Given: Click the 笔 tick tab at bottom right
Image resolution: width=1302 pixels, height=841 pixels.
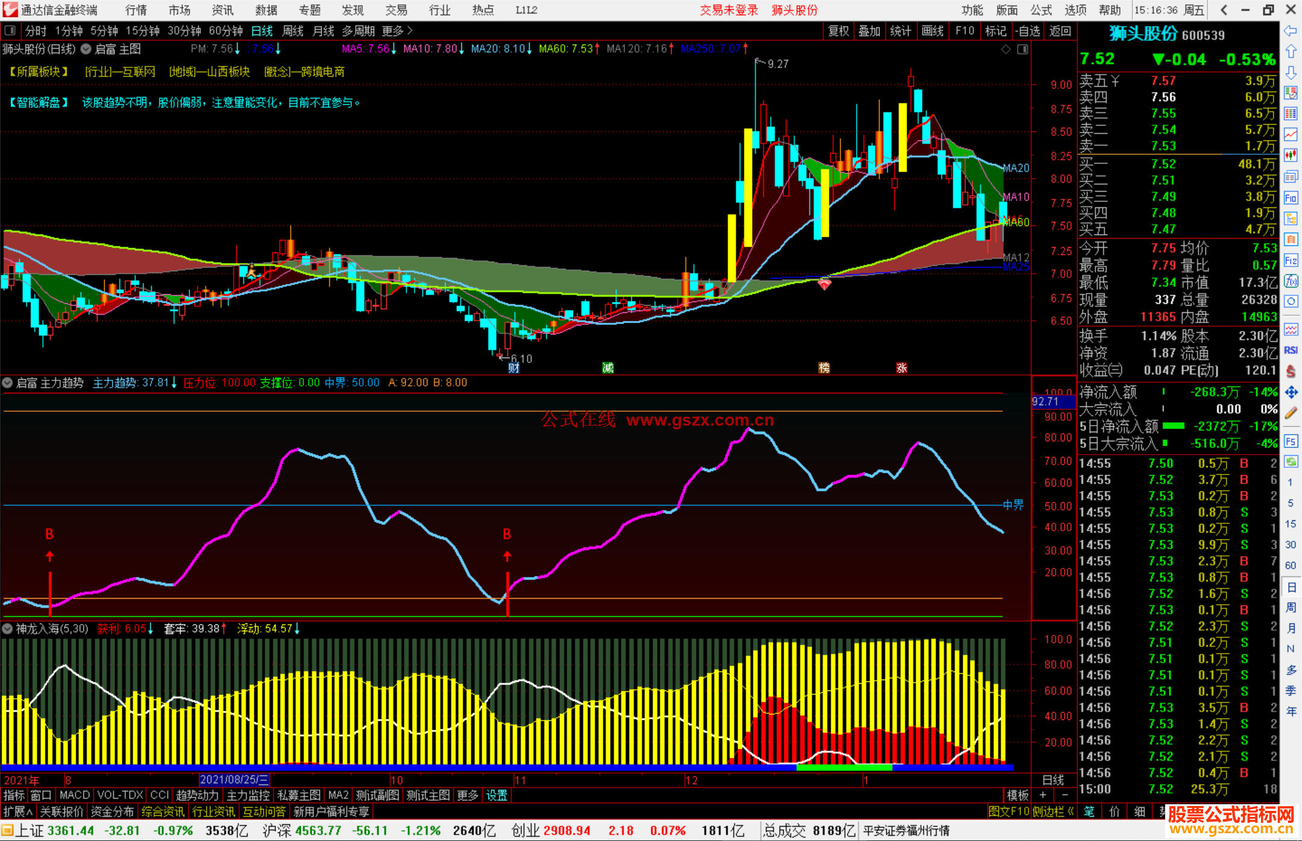Looking at the screenshot, I should pos(1089,811).
